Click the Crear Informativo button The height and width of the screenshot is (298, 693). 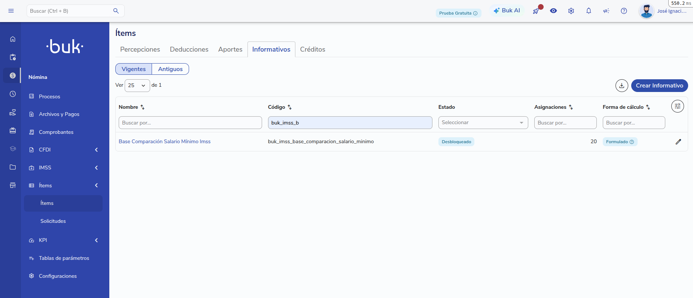[659, 86]
